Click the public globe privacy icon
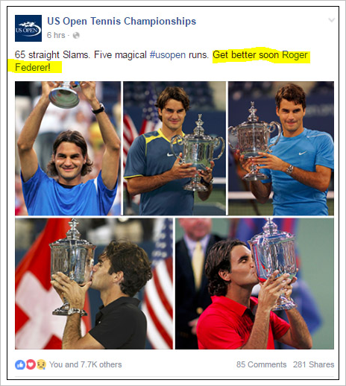Image resolution: width=346 pixels, height=386 pixels. coord(76,35)
